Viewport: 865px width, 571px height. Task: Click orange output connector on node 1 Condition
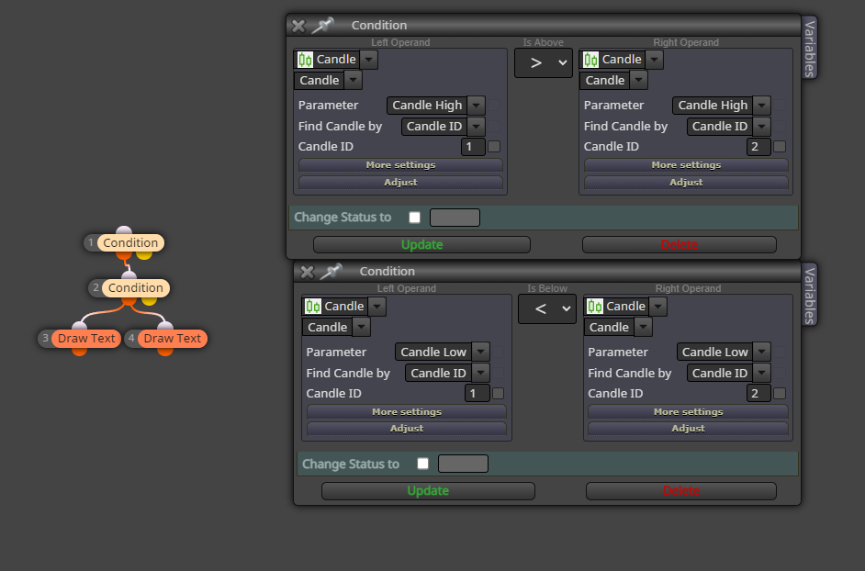click(x=124, y=255)
